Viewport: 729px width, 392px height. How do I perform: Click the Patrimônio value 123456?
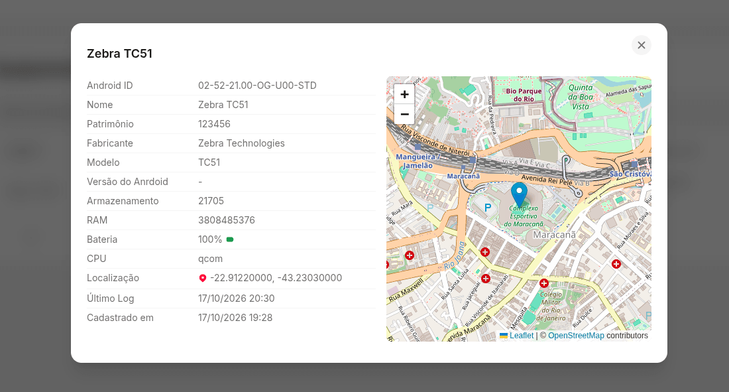click(214, 124)
